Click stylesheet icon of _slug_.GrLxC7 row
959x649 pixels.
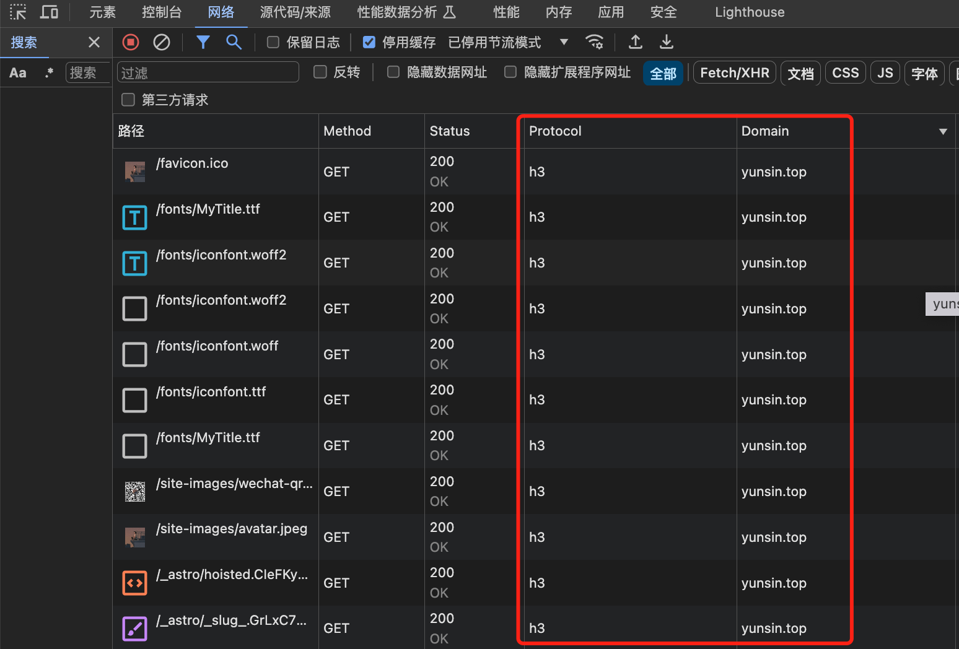pos(134,629)
